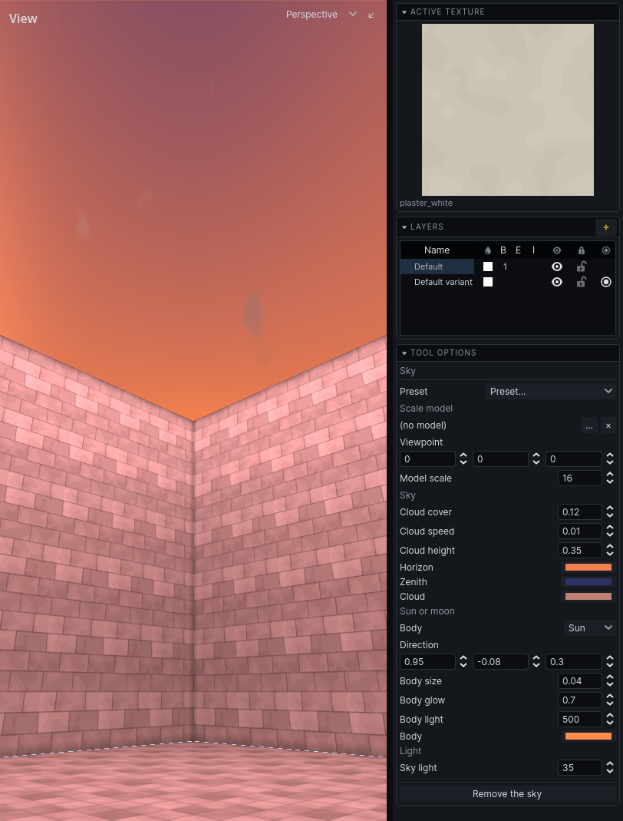Adjust Body size using its stepper arrows

pyautogui.click(x=609, y=680)
